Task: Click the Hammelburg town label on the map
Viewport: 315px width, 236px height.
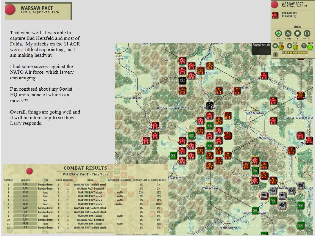Action: [x=227, y=228]
